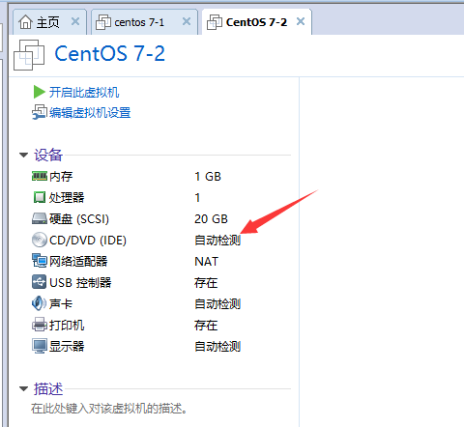
Task: Click the USB 控制器 device label
Action: pos(80,283)
